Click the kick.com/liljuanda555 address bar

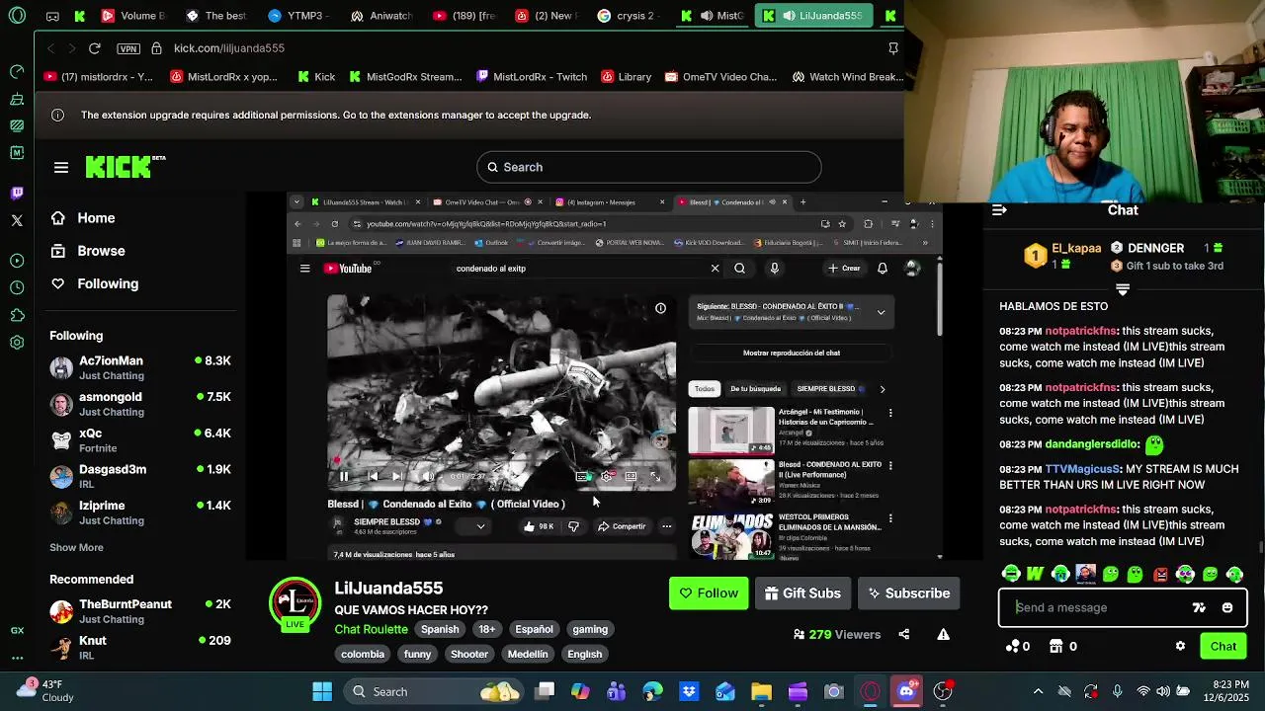click(x=229, y=47)
